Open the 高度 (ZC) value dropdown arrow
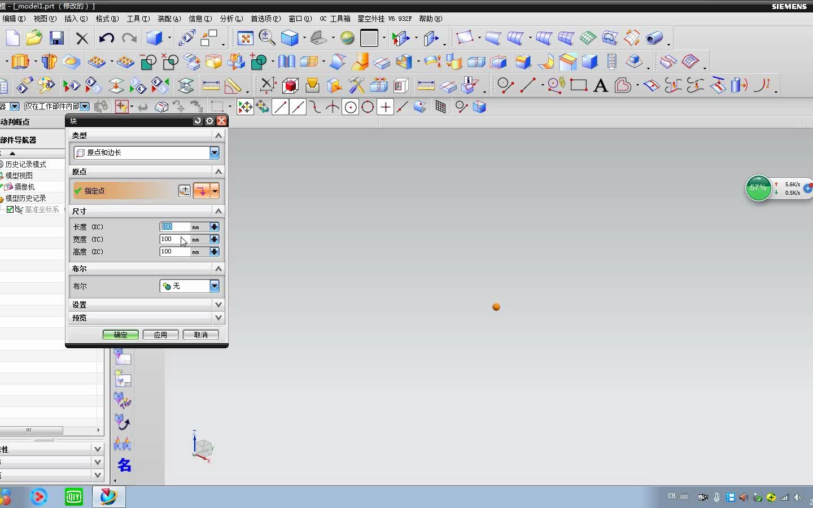The image size is (813, 508). pyautogui.click(x=215, y=252)
